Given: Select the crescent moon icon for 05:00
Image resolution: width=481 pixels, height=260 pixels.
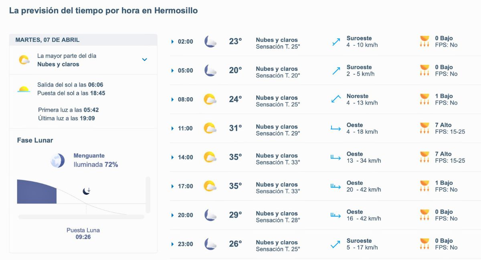Looking at the screenshot, I should pos(210,70).
